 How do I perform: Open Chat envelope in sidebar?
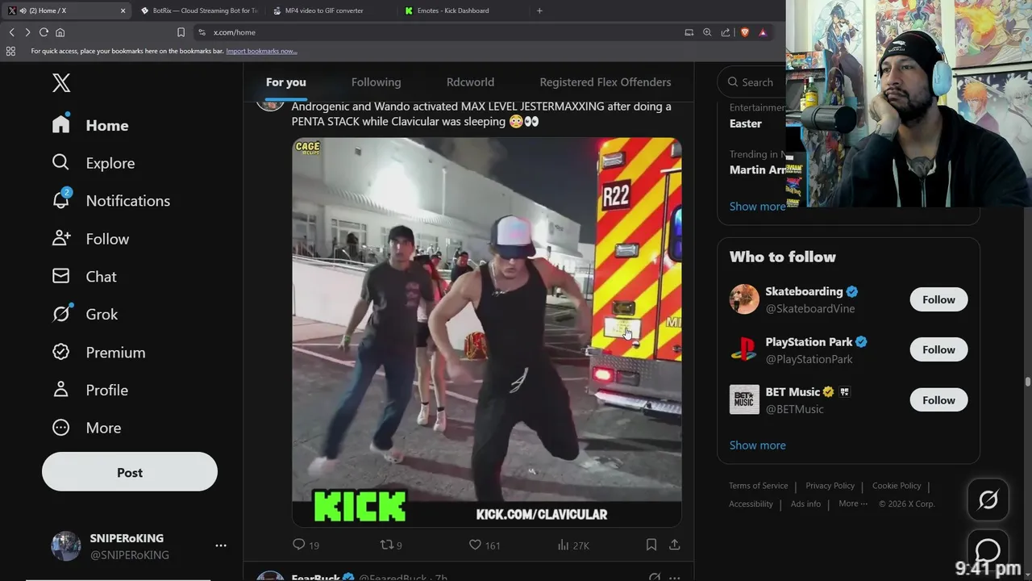click(84, 277)
